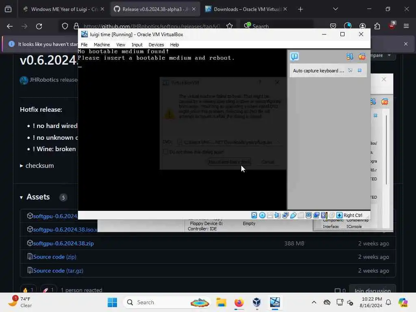Collapse the Assets section
The image size is (416, 312).
click(x=35, y=197)
